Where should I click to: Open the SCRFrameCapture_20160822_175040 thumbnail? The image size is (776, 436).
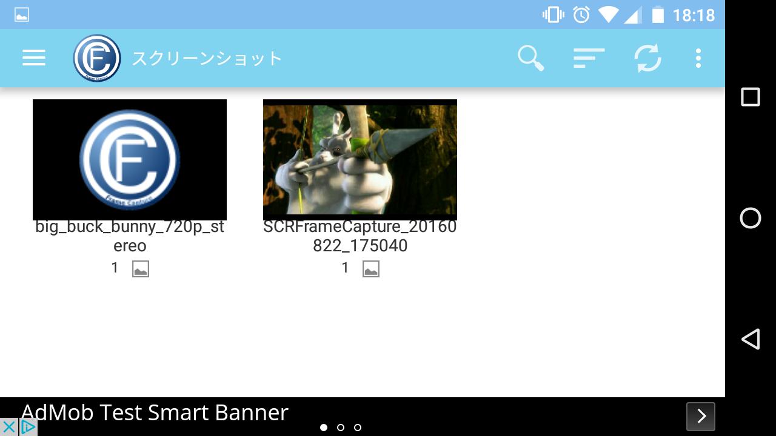(x=360, y=159)
